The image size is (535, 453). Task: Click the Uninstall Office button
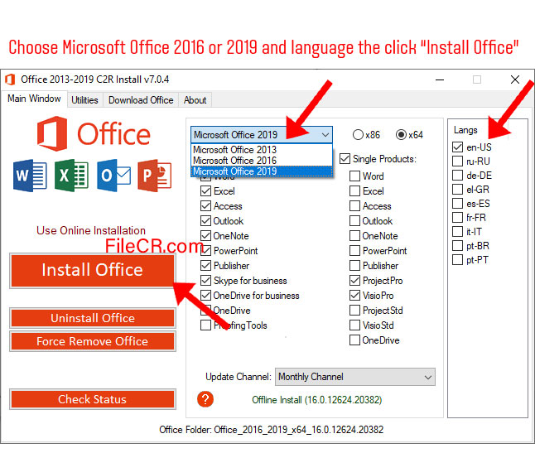(93, 318)
